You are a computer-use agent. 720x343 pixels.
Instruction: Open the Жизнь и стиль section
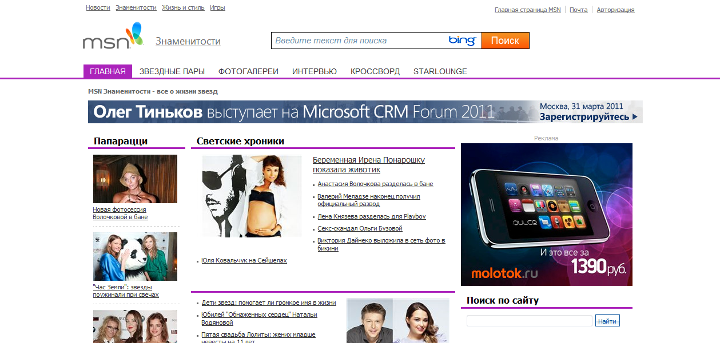[182, 7]
